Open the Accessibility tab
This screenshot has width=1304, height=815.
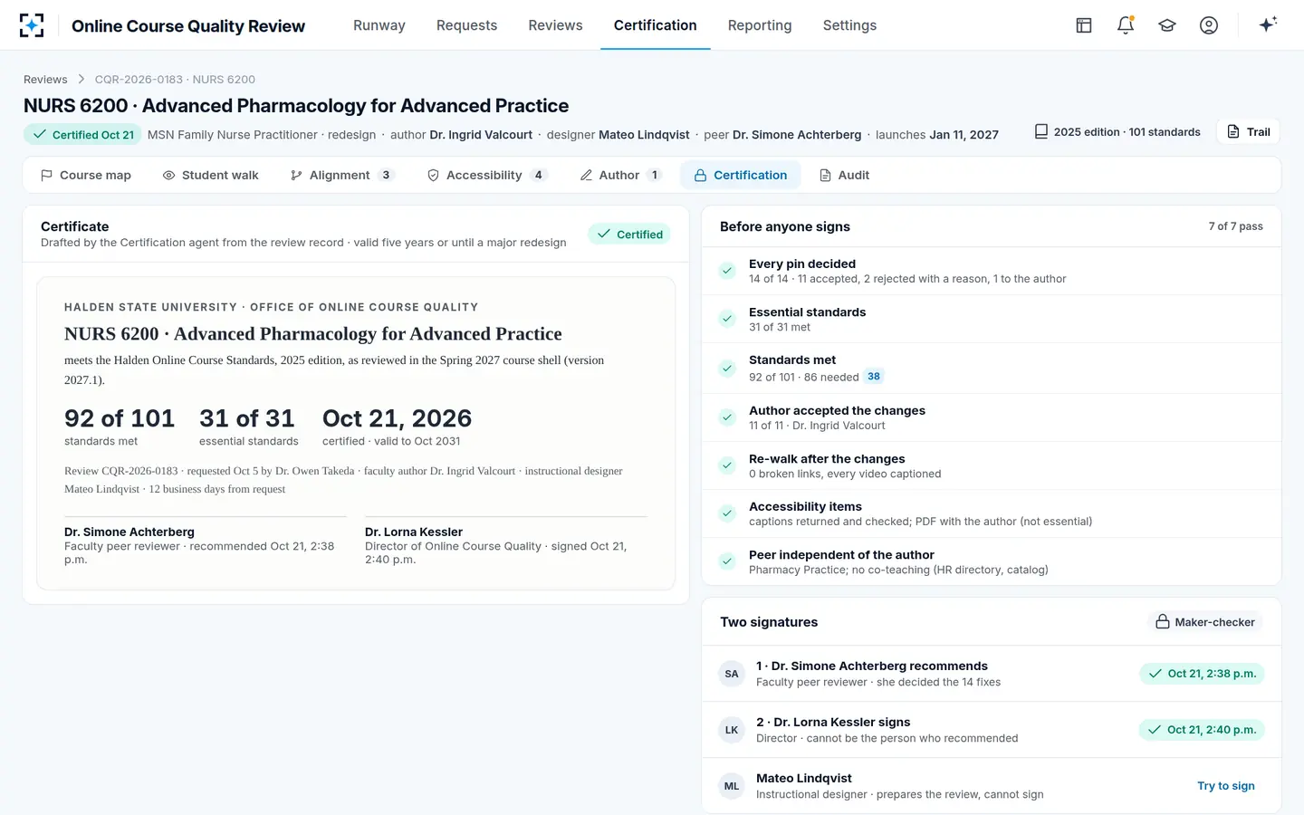click(486, 175)
